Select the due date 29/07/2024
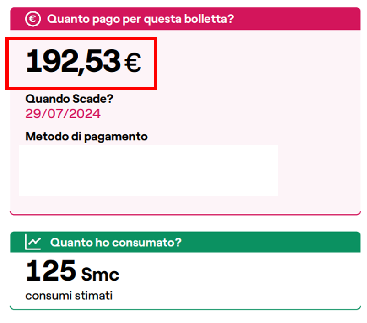367x323 pixels. pos(63,114)
